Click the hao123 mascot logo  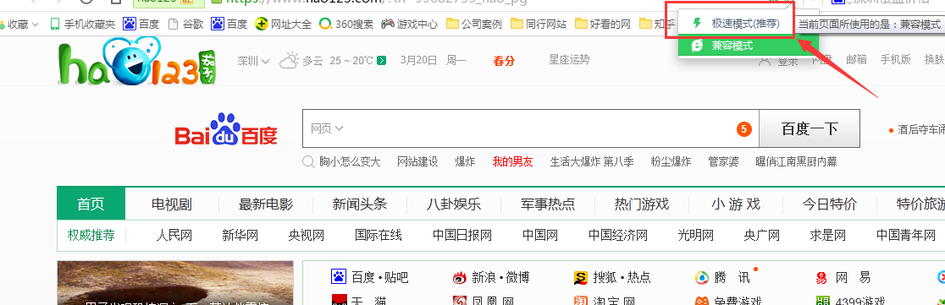(137, 60)
